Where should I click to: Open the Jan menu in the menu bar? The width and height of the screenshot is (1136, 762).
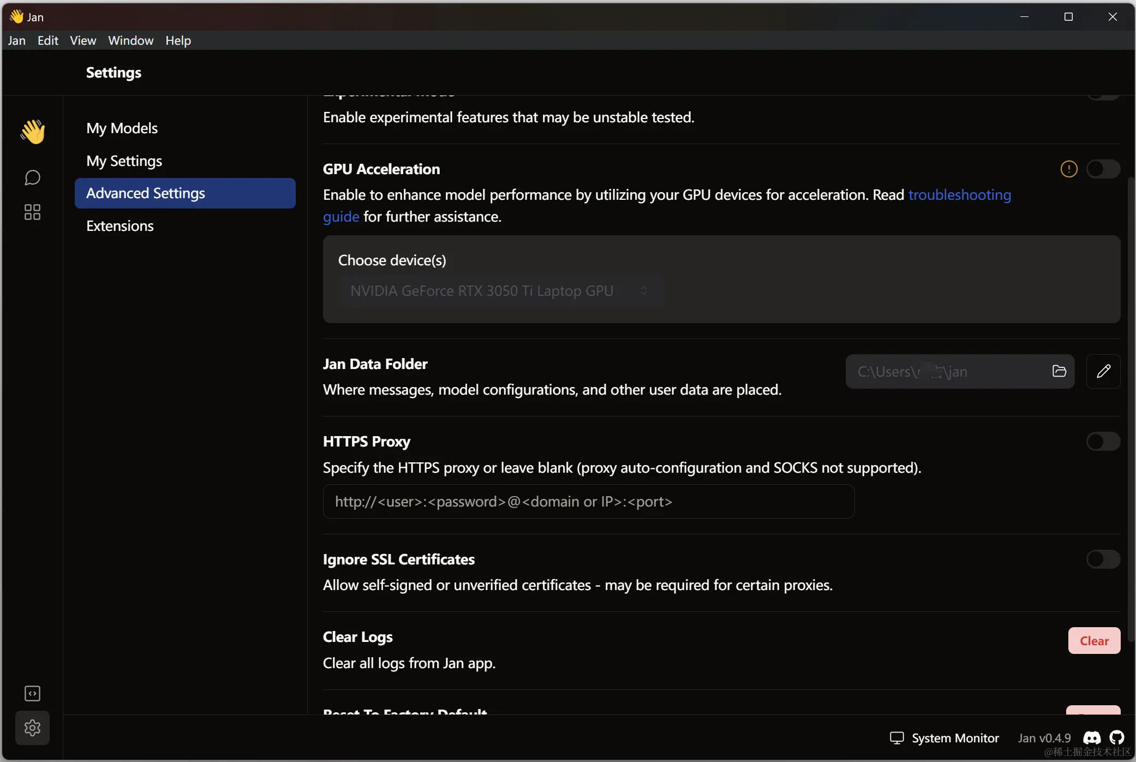[x=17, y=40]
